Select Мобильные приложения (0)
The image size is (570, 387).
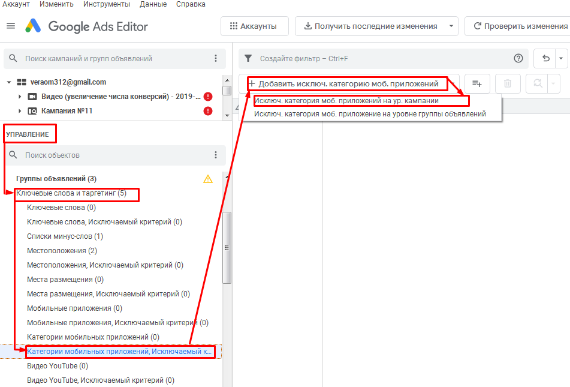click(x=74, y=308)
